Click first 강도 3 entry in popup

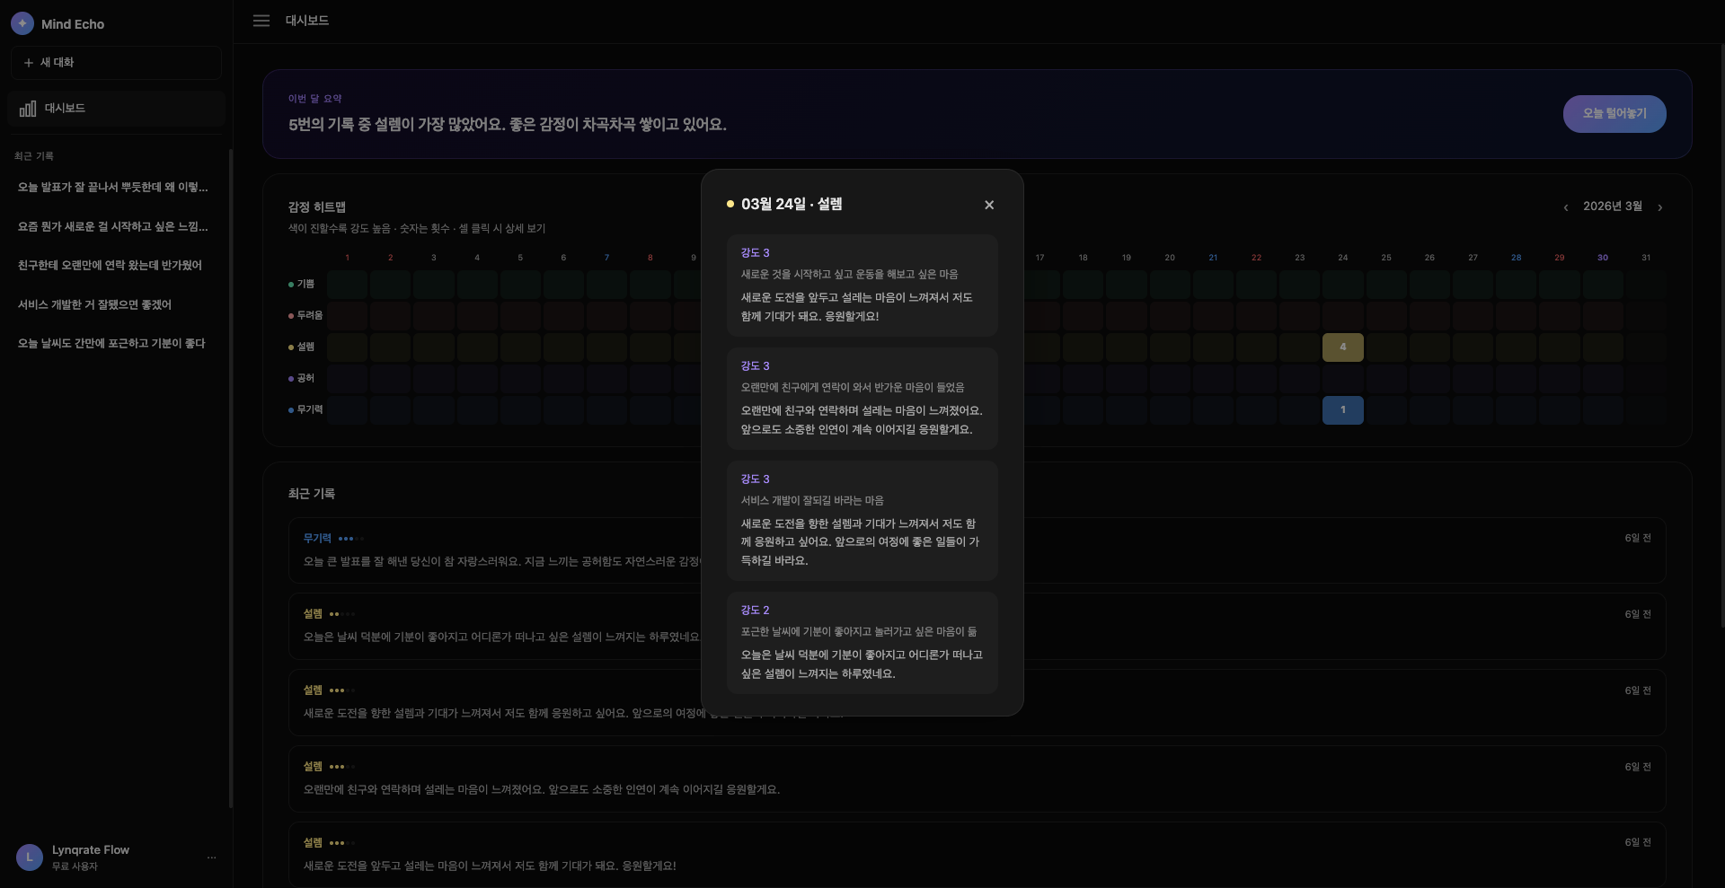tap(862, 286)
